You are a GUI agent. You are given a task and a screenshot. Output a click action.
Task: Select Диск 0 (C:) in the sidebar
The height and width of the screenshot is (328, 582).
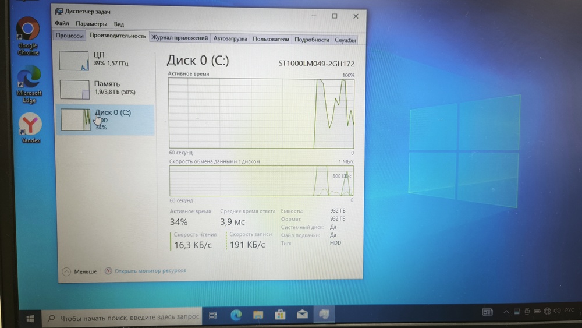[x=105, y=119]
